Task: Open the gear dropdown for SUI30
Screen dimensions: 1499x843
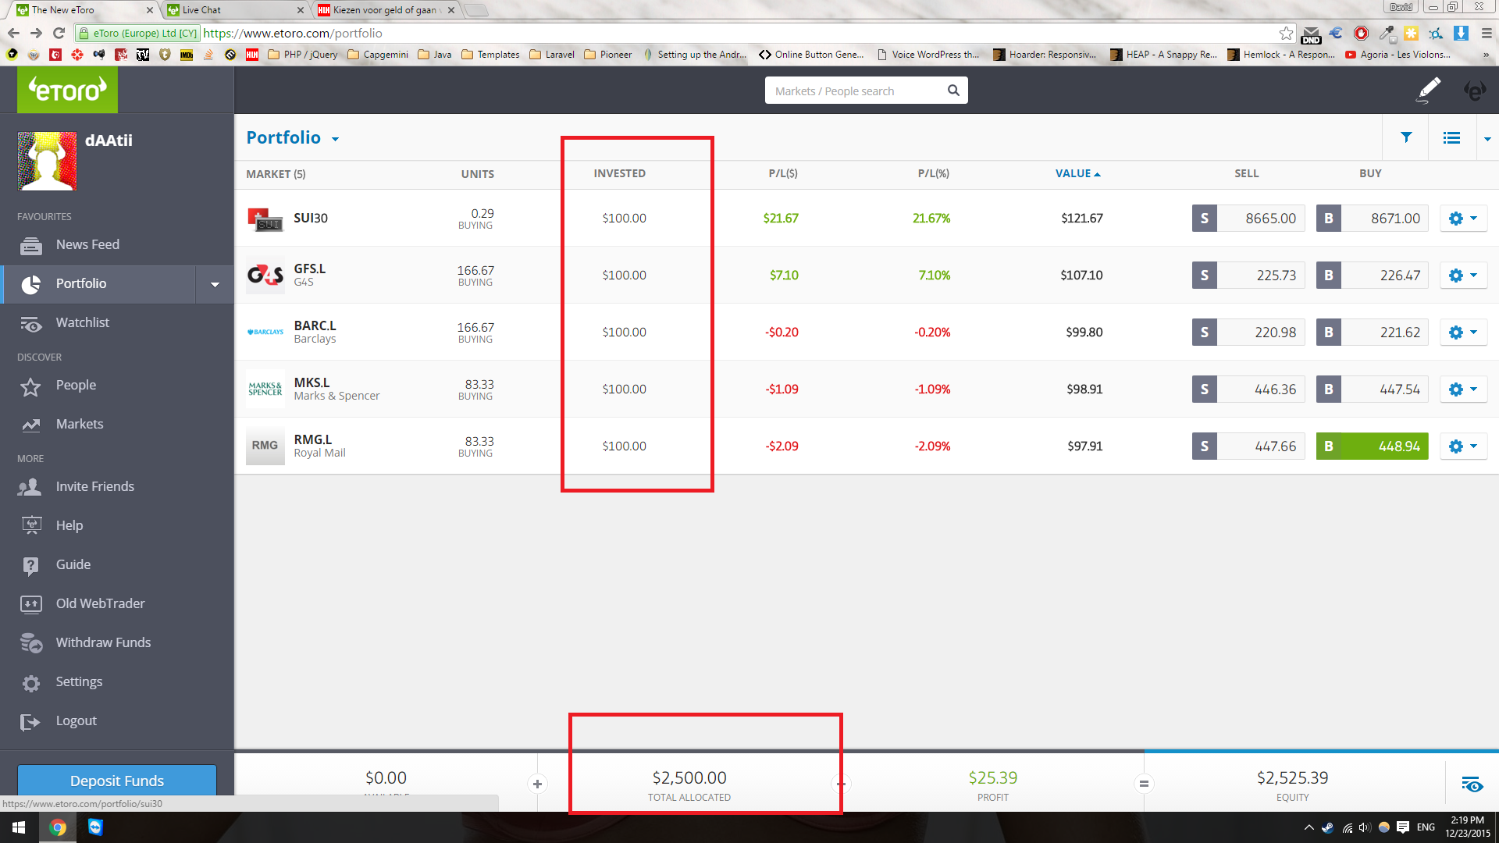Action: pyautogui.click(x=1463, y=219)
